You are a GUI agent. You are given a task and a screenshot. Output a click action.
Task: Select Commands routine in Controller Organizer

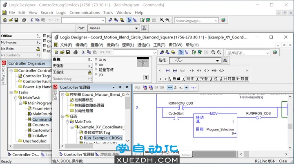pyautogui.click(x=42, y=119)
